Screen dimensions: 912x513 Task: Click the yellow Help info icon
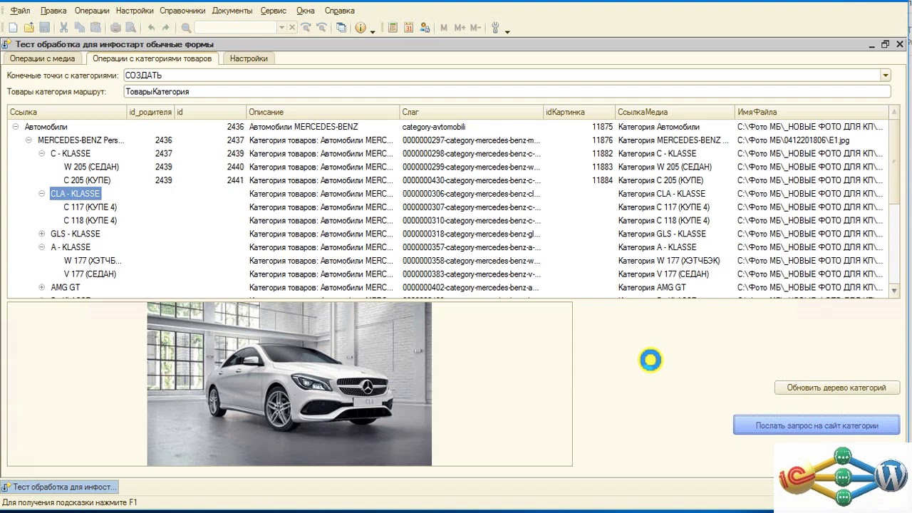tap(361, 28)
